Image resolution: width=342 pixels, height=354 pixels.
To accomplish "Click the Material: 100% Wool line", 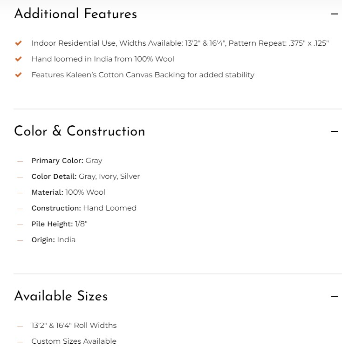I will tap(68, 192).
